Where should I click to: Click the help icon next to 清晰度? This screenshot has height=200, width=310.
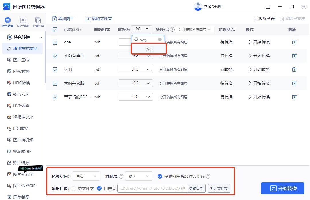(x=121, y=176)
